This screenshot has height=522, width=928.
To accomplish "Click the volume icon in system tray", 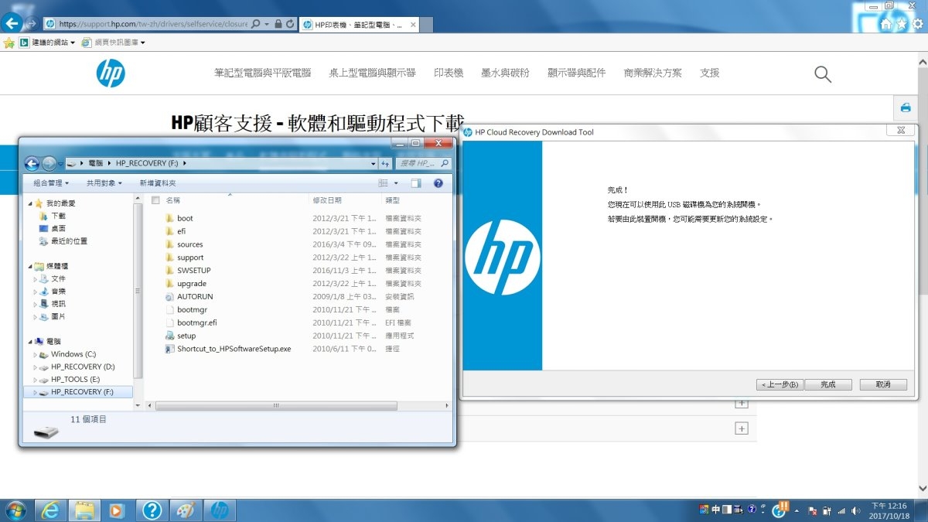I will 855,511.
